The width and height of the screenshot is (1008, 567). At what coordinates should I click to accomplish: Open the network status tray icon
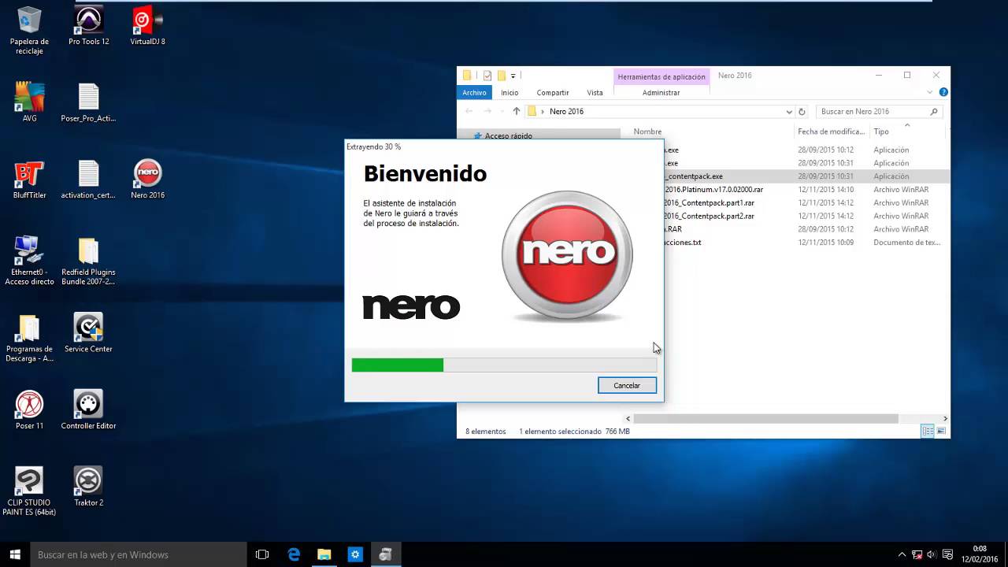click(x=917, y=554)
